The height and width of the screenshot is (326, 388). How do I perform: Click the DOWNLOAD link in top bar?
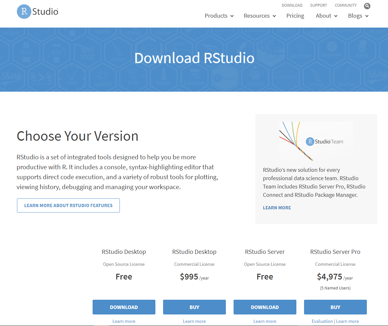292,5
